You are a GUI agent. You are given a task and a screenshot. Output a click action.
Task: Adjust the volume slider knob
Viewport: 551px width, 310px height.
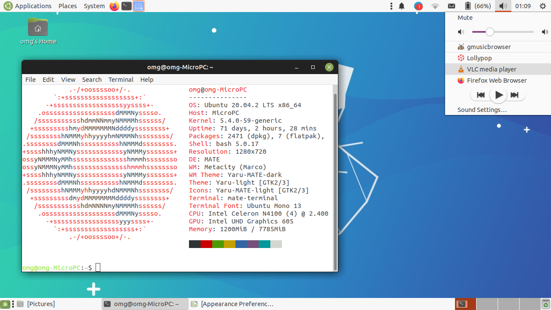[x=490, y=32]
